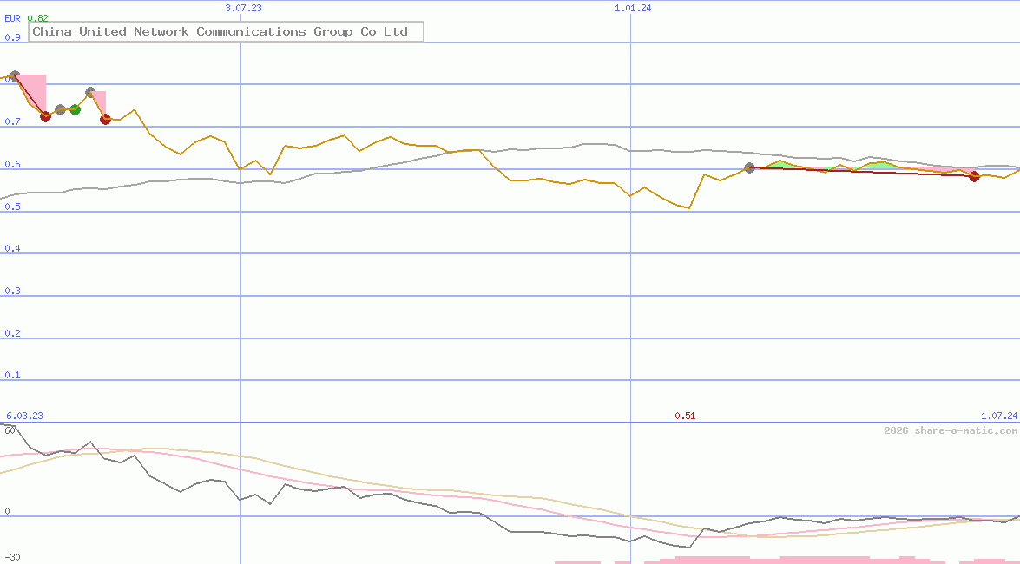Viewport: 1020px width, 564px height.
Task: Select the green buy signal dot marker
Action: point(76,109)
